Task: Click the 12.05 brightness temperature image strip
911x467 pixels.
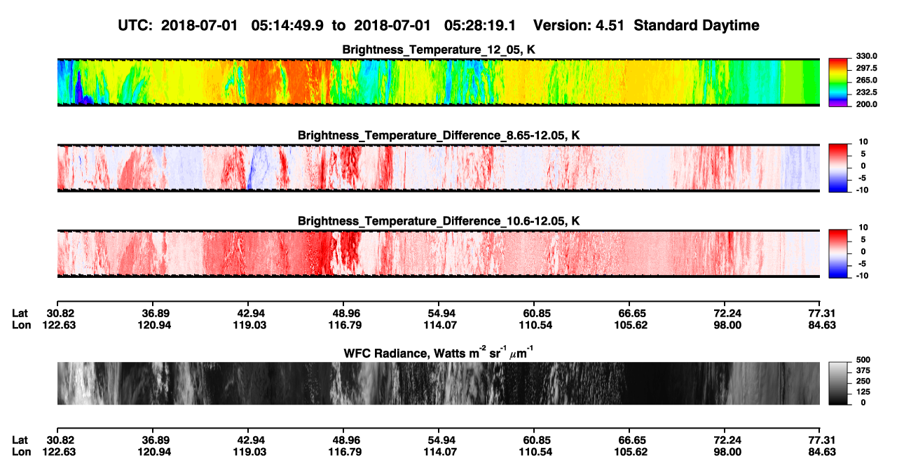Action: pyautogui.click(x=438, y=82)
